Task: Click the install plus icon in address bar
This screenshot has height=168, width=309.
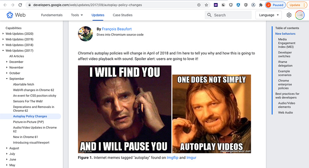Action: pos(199,5)
